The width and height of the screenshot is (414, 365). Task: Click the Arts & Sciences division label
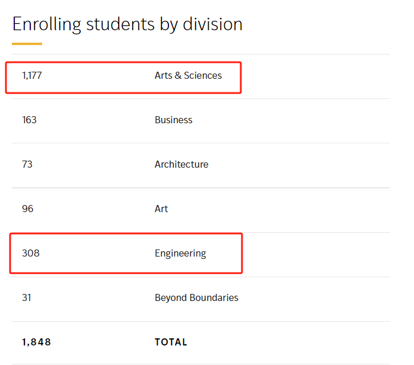click(188, 75)
